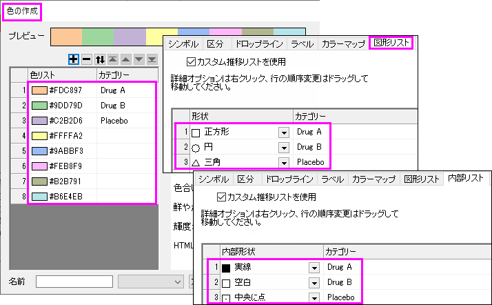Click the 内部形状 column header
Image resolution: width=492 pixels, height=305 pixels.
(x=271, y=252)
